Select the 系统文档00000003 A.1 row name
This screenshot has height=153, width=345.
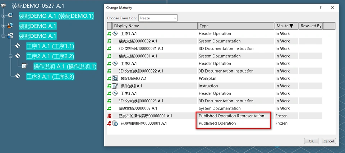138,108
